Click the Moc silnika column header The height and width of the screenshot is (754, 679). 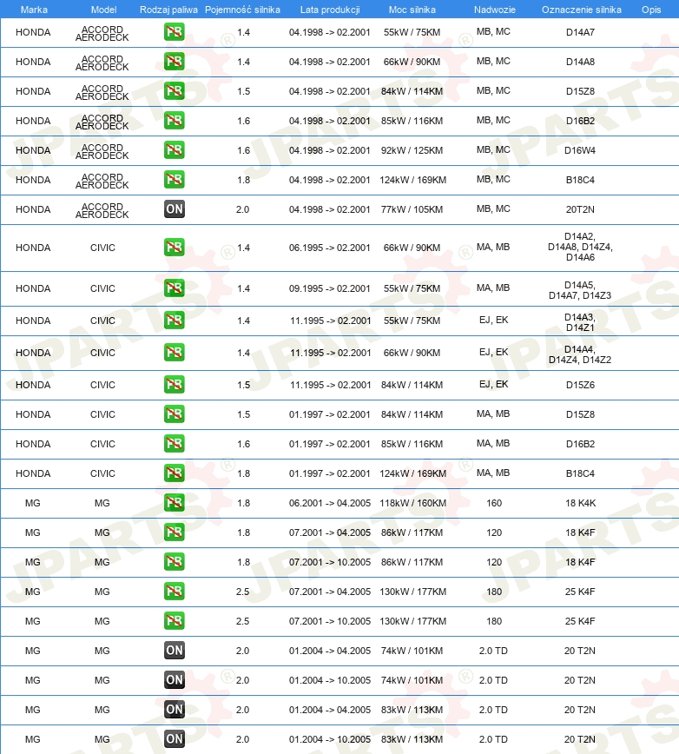coord(412,10)
